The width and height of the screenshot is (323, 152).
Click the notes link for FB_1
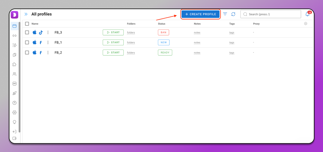click(x=197, y=43)
